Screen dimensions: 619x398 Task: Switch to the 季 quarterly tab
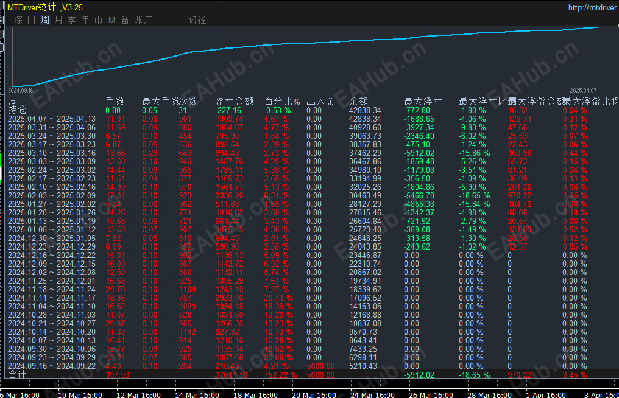point(72,20)
